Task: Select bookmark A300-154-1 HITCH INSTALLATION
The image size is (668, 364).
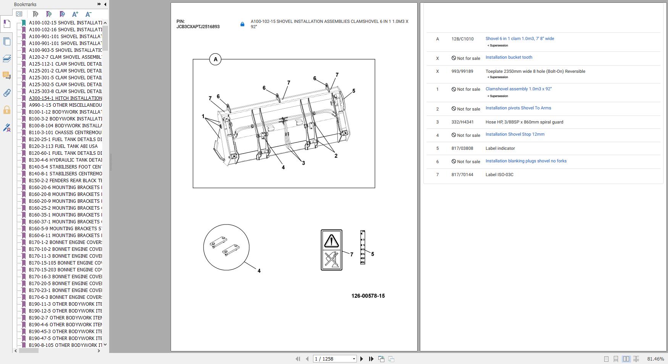Action: coord(65,98)
